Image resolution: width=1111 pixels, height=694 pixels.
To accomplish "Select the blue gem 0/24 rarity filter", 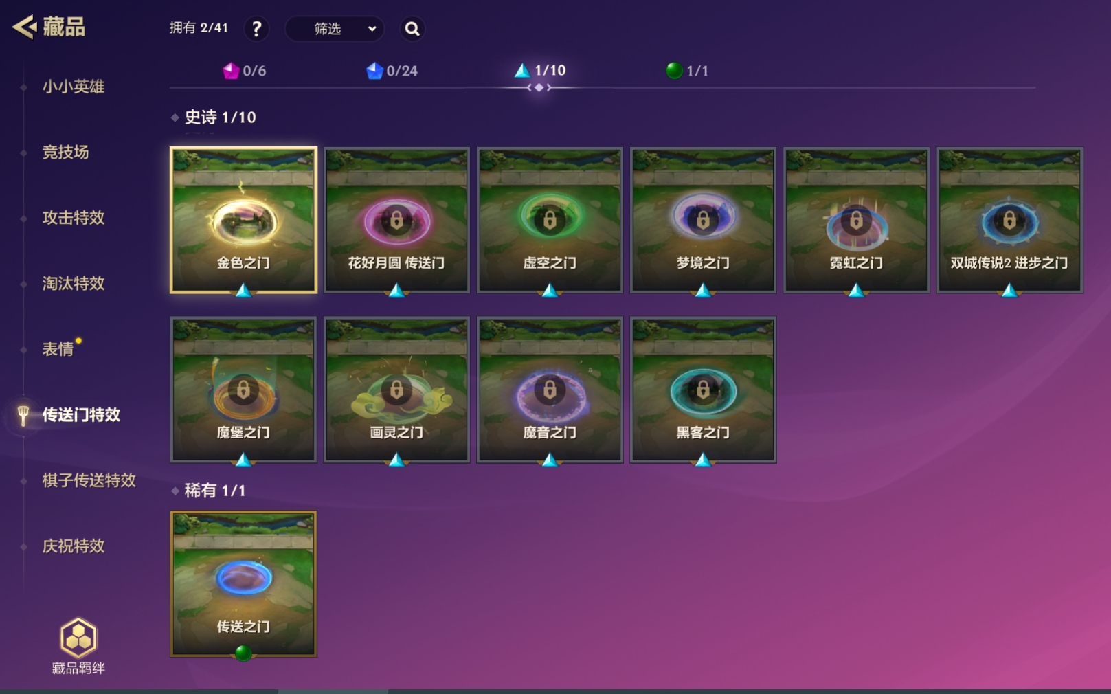I will 392,71.
